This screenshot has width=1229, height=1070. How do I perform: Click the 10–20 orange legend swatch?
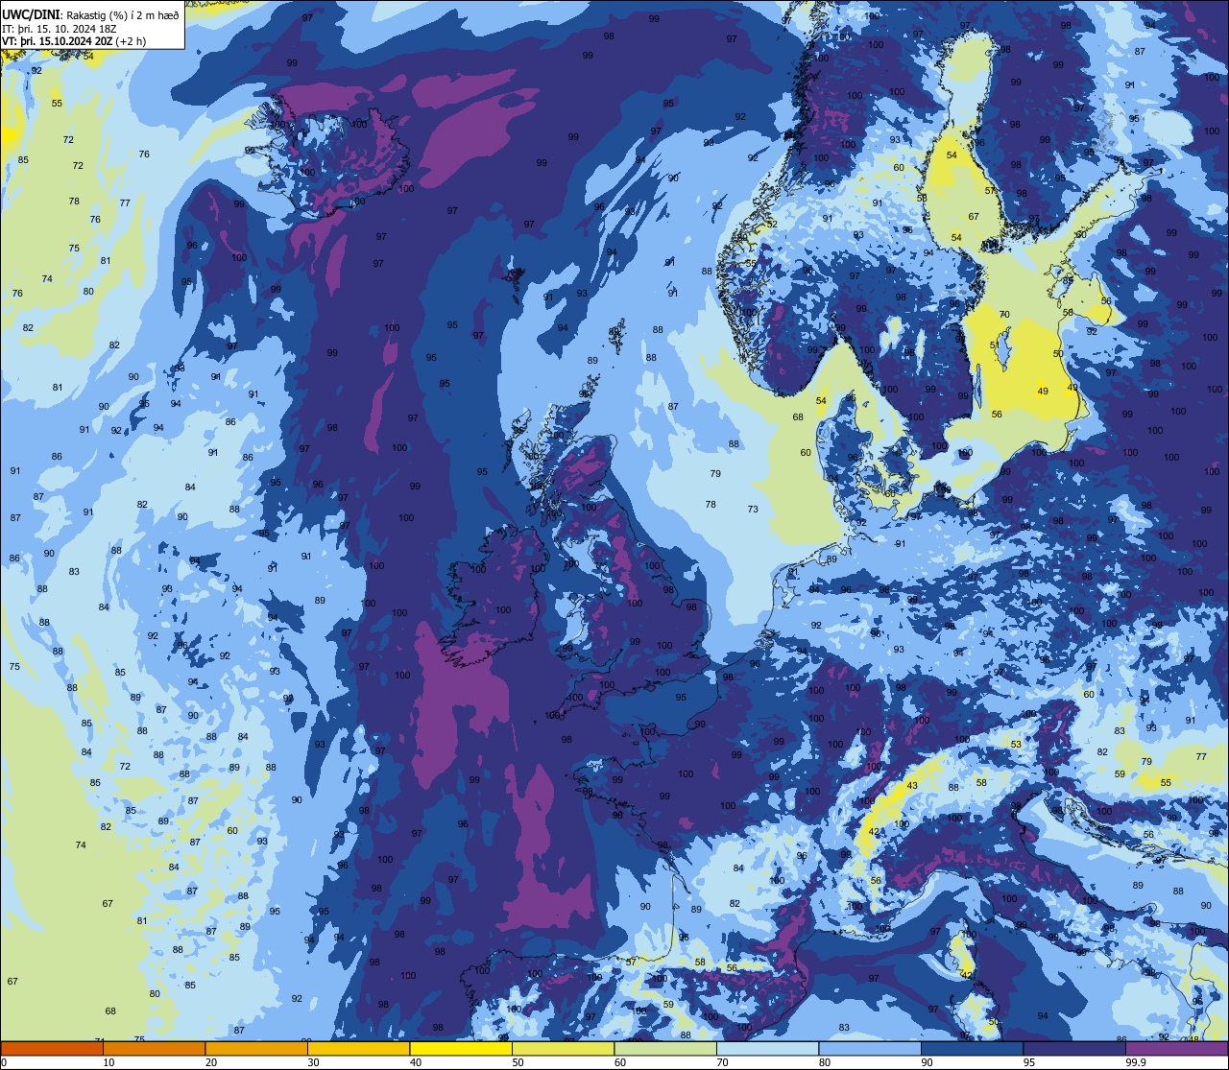(x=154, y=1048)
